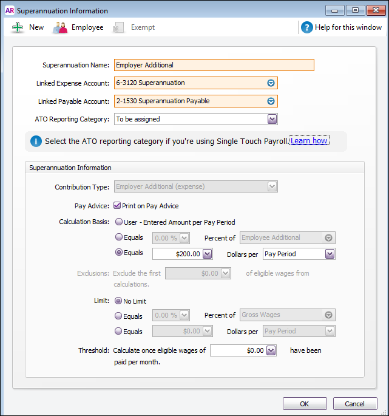Open Linked Expense Account selector arrow
This screenshot has width=389, height=416.
(x=271, y=83)
